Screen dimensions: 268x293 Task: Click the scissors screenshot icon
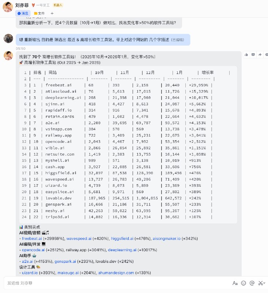point(260,283)
